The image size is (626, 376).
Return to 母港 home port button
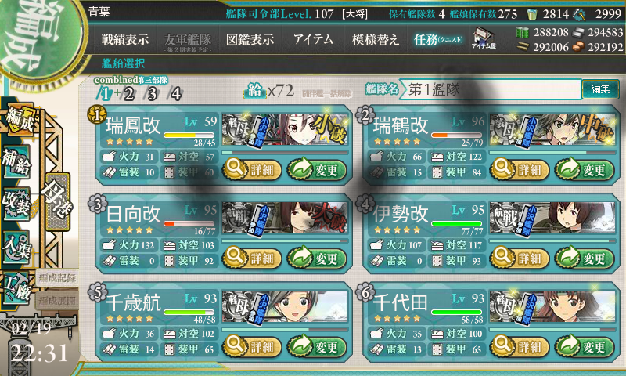tap(58, 201)
